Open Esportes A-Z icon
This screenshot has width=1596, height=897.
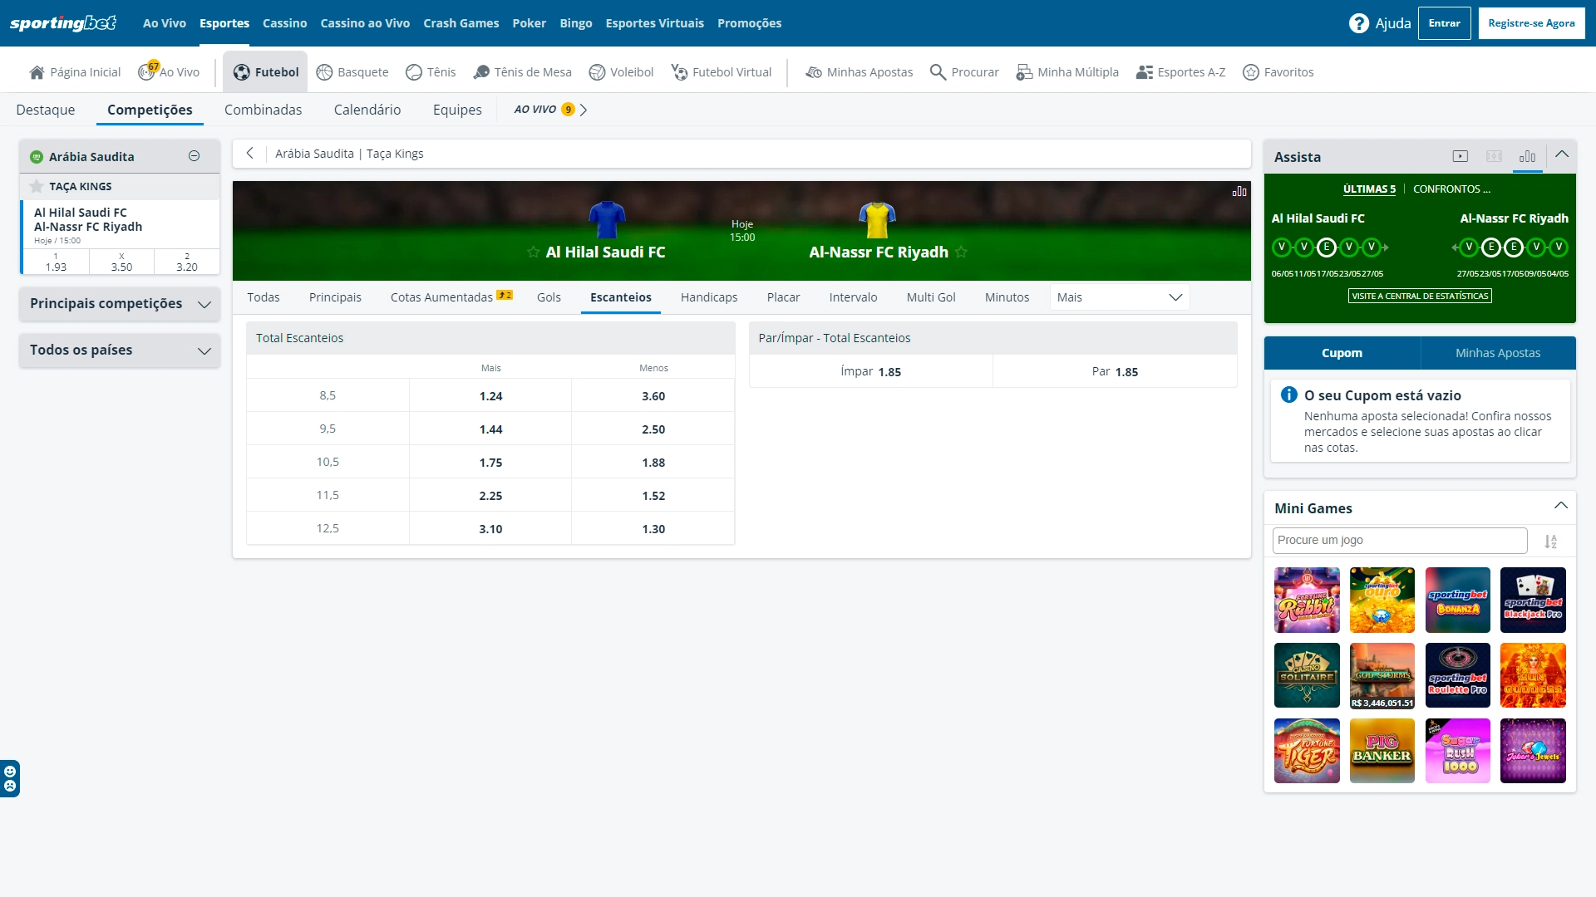pos(1145,72)
